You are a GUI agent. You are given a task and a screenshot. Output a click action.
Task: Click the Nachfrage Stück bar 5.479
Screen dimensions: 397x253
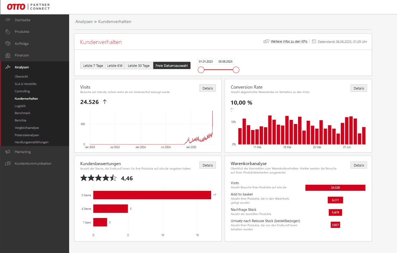(x=335, y=212)
